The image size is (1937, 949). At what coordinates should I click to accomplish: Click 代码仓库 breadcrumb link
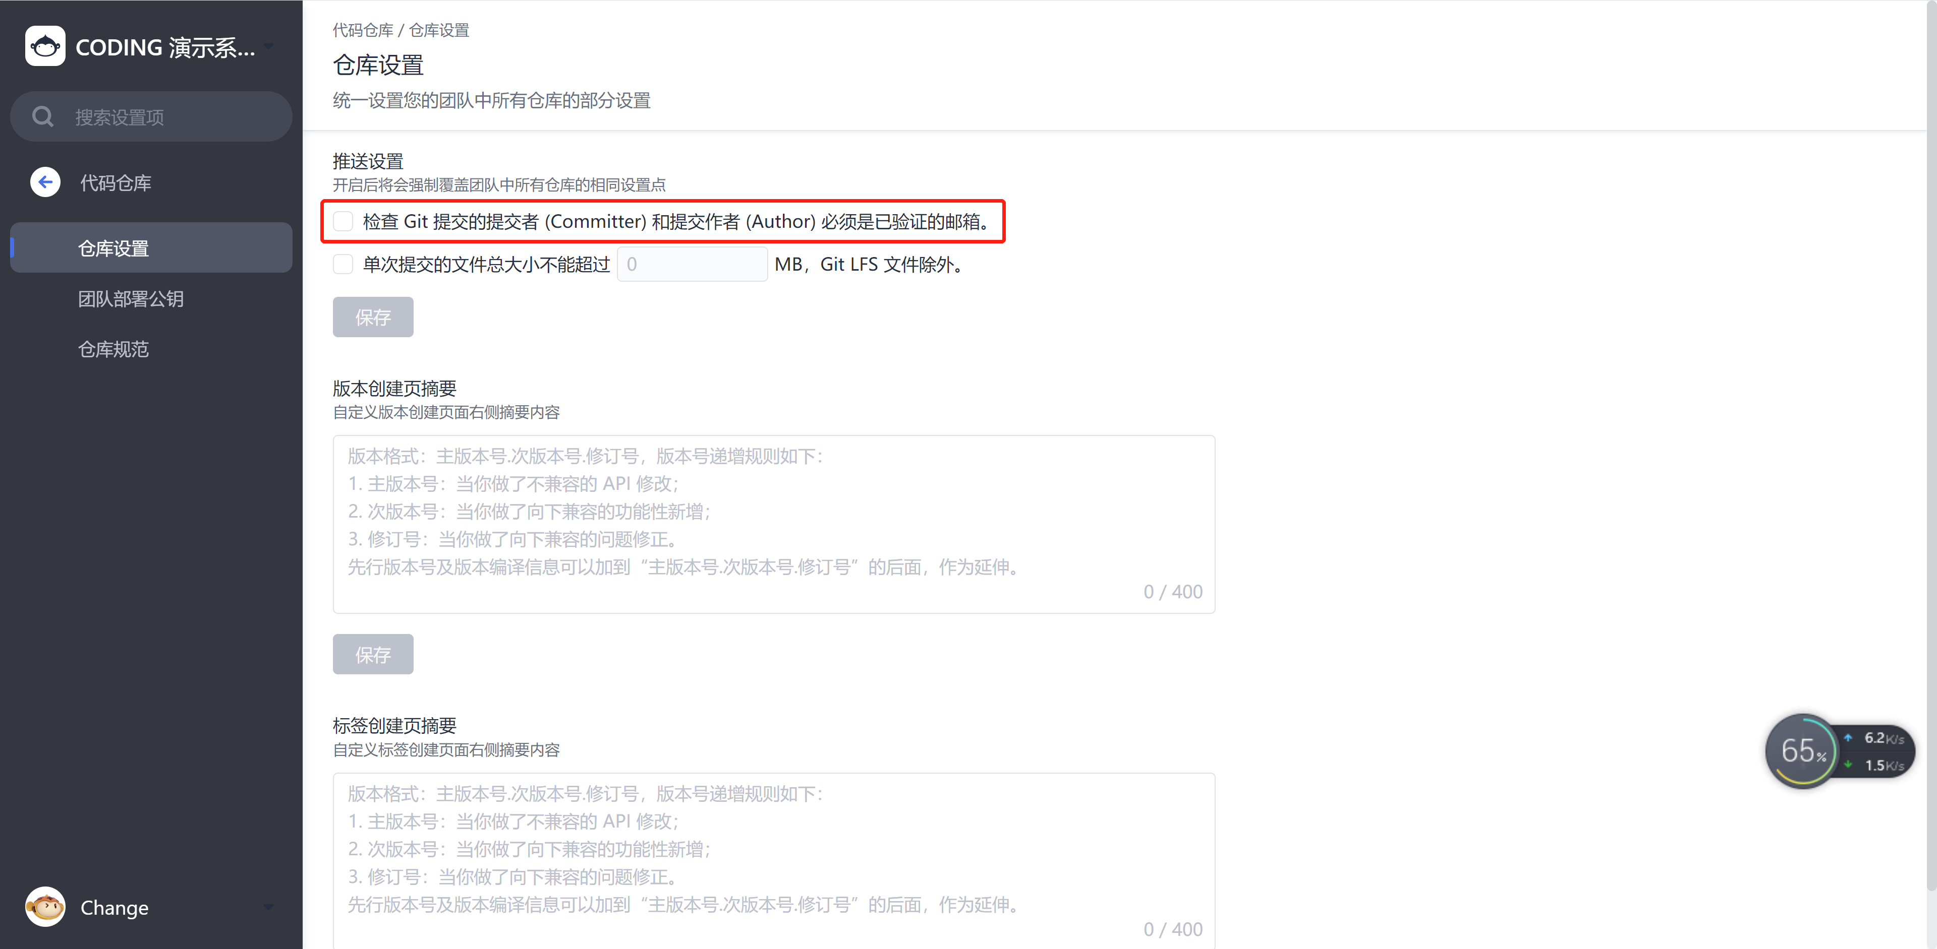tap(363, 30)
